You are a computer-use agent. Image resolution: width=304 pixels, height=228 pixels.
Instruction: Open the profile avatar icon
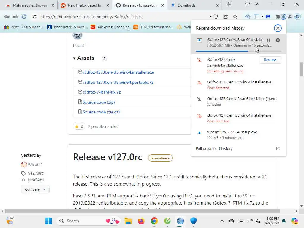point(290,17)
